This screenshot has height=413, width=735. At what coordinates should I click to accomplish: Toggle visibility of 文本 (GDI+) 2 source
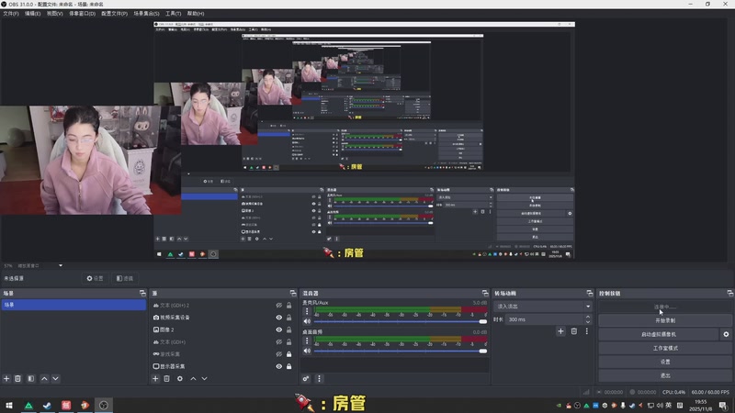coord(279,306)
